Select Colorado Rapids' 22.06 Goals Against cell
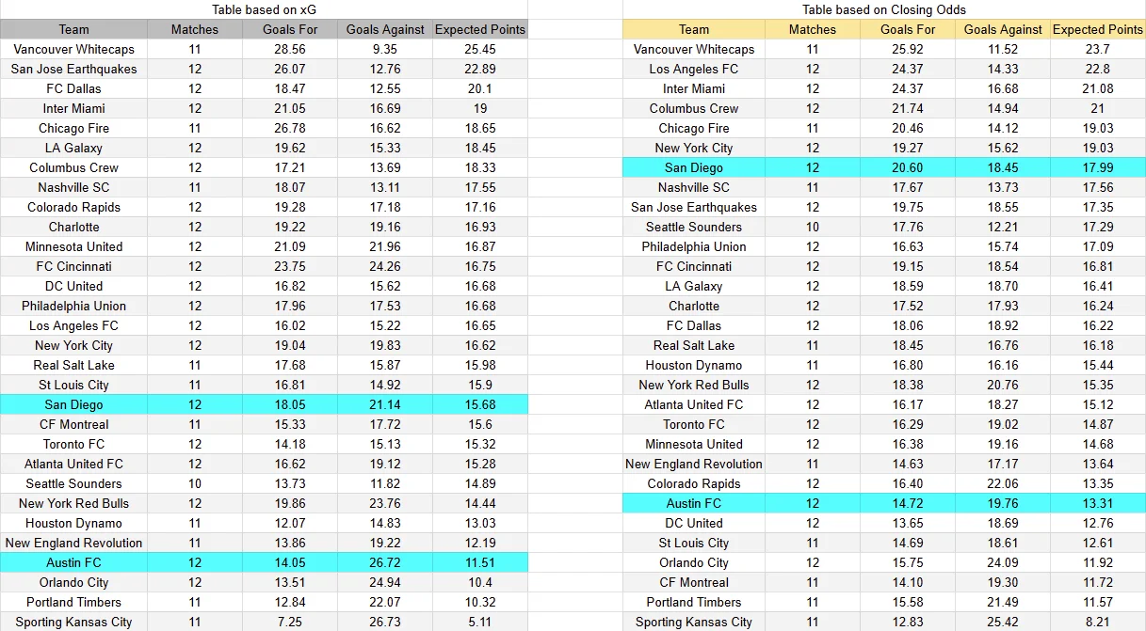Image resolution: width=1146 pixels, height=631 pixels. coord(1003,483)
